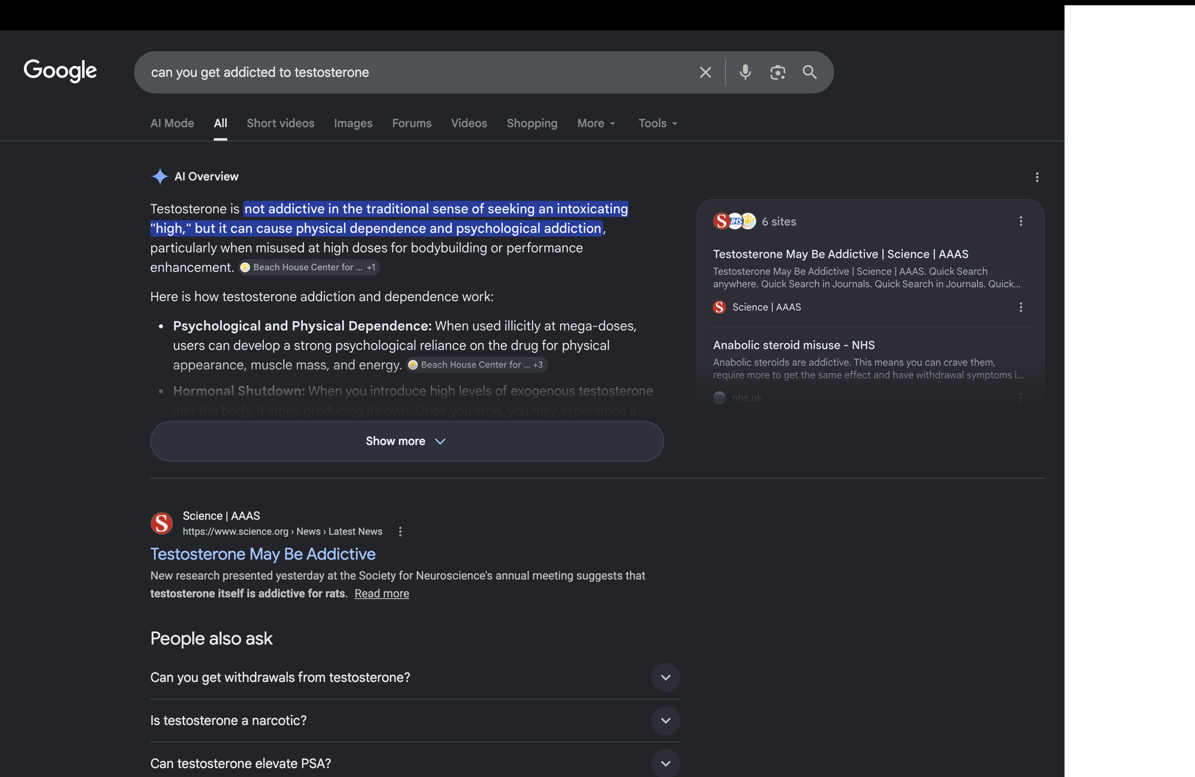Open the science.org URL breadcrumb in the result
Screen dimensions: 1195x777
tap(282, 531)
